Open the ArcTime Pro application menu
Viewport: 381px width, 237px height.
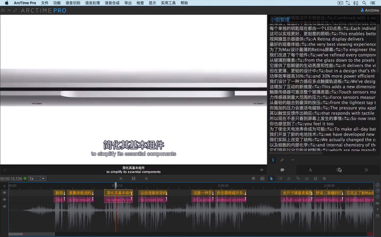[x=25, y=3]
